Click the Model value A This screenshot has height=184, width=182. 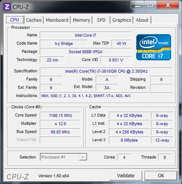tap(107, 79)
